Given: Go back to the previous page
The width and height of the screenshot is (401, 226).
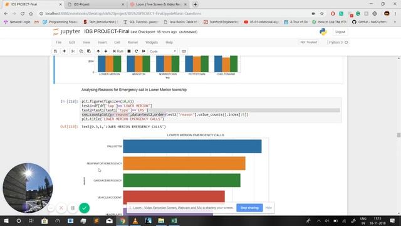Looking at the screenshot, I should tap(6, 14).
